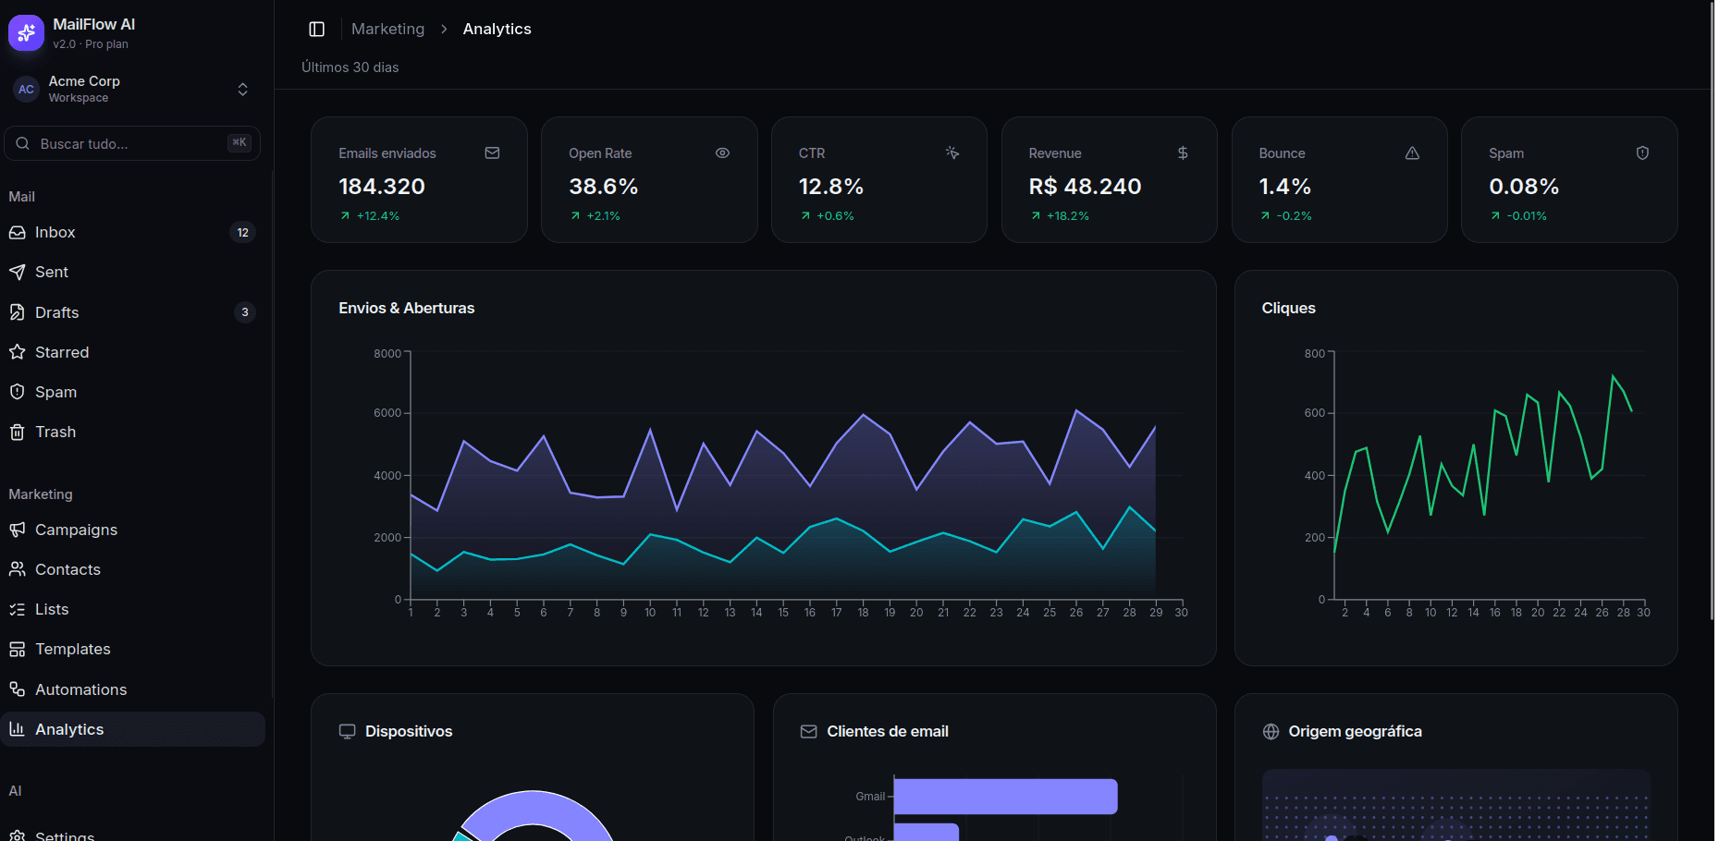The height and width of the screenshot is (841, 1719).
Task: Go to Sent mail
Action: [x=132, y=273]
